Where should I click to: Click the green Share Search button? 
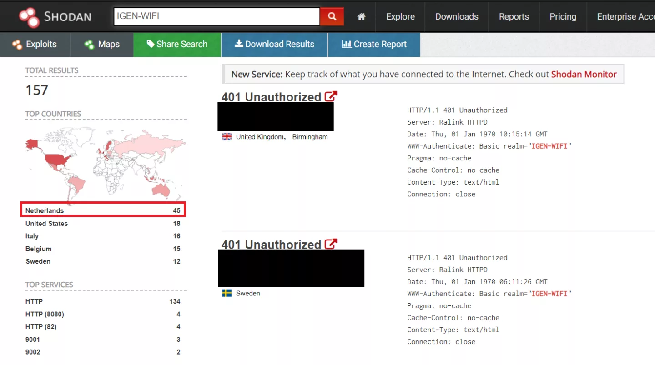tap(177, 44)
